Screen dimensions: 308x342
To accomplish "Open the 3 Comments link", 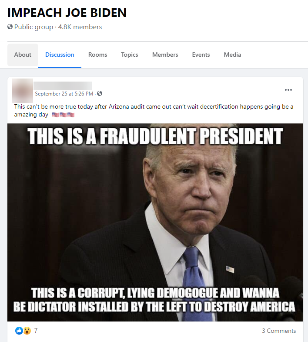I will click(279, 331).
